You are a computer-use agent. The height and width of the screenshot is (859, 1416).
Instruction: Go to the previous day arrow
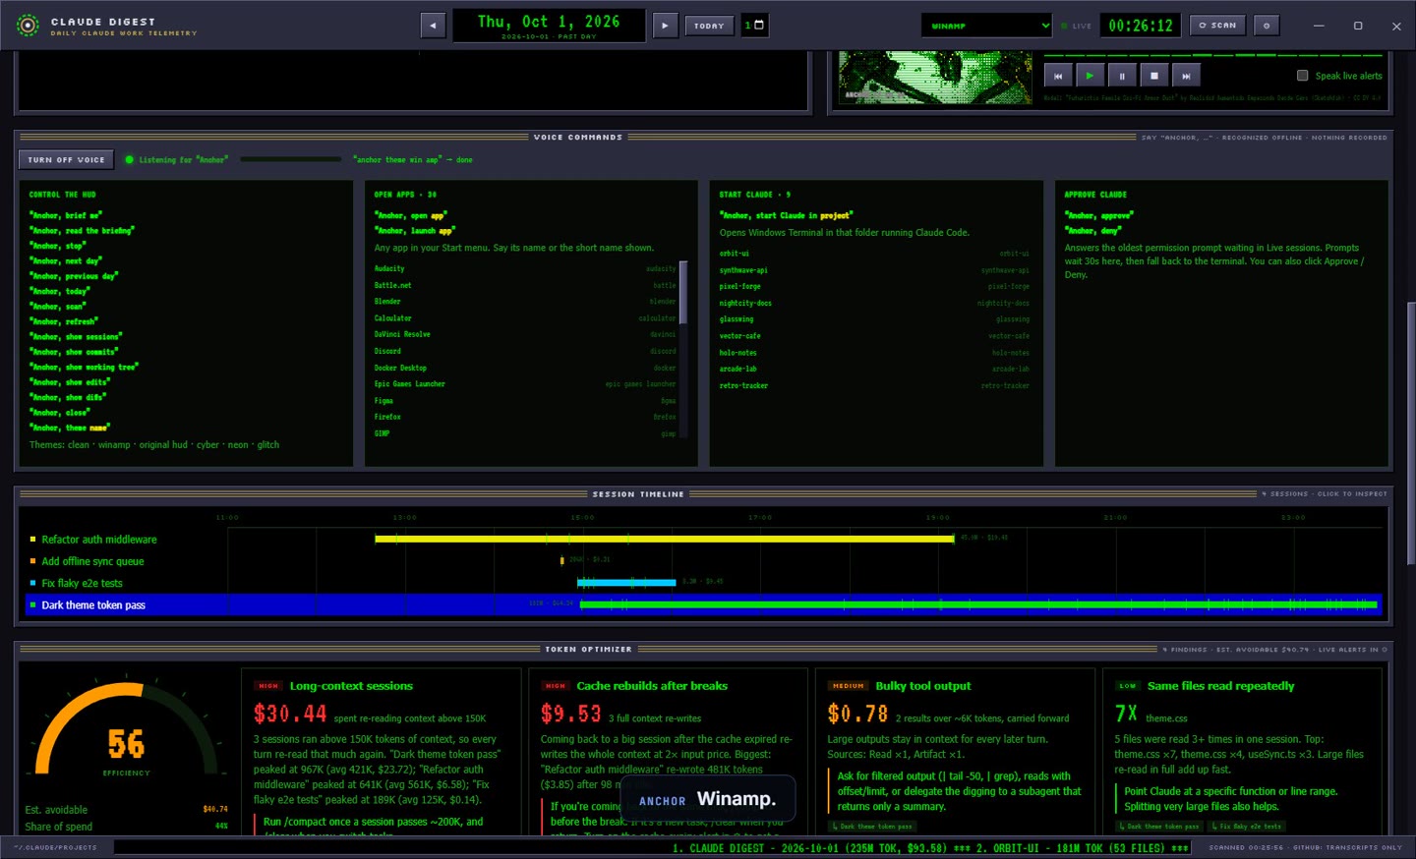(x=433, y=26)
